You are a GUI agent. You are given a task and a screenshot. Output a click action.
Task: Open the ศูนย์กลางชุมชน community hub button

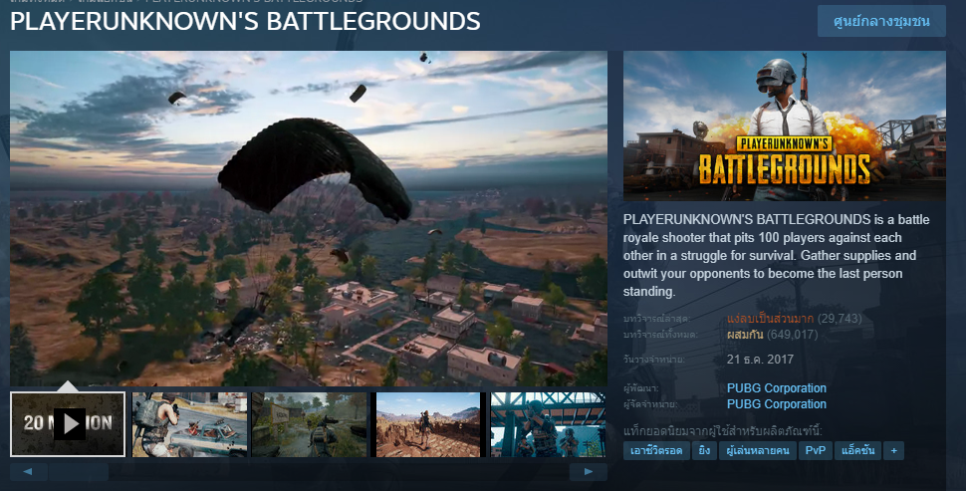pyautogui.click(x=881, y=21)
